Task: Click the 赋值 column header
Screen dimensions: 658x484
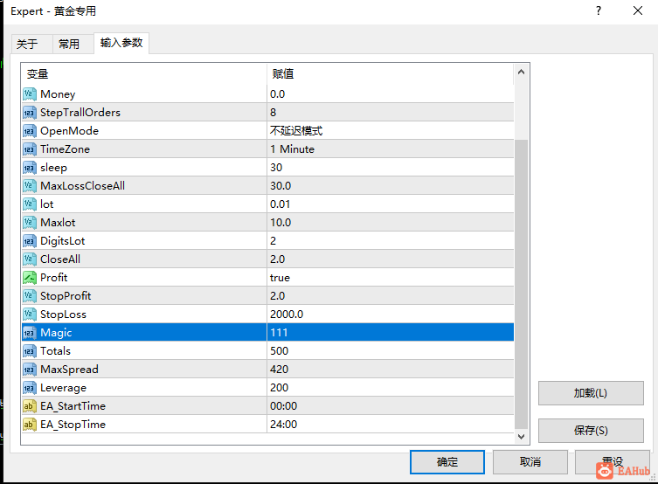Action: pos(391,74)
